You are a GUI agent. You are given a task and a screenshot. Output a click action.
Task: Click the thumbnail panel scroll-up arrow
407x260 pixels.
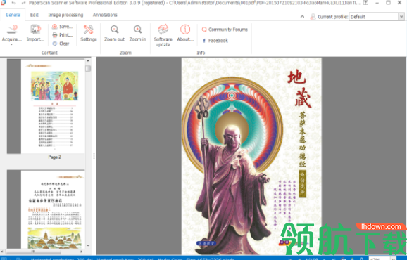(88, 61)
